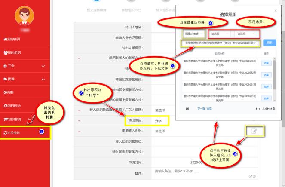This screenshot has width=285, height=187.
Task: Click the 团日活动 sidebar icon
Action: click(5, 106)
